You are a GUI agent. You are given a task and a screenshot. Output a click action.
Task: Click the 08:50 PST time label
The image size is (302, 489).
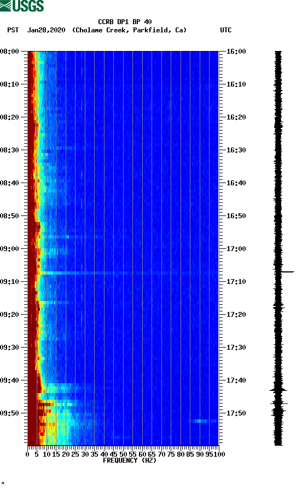[x=9, y=216]
